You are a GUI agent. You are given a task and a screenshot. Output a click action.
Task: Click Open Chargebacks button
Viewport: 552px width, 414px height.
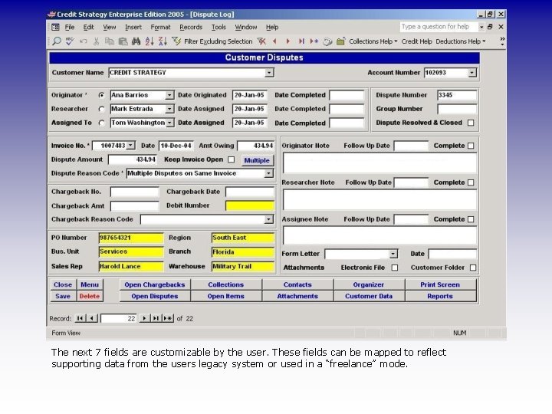[155, 284]
